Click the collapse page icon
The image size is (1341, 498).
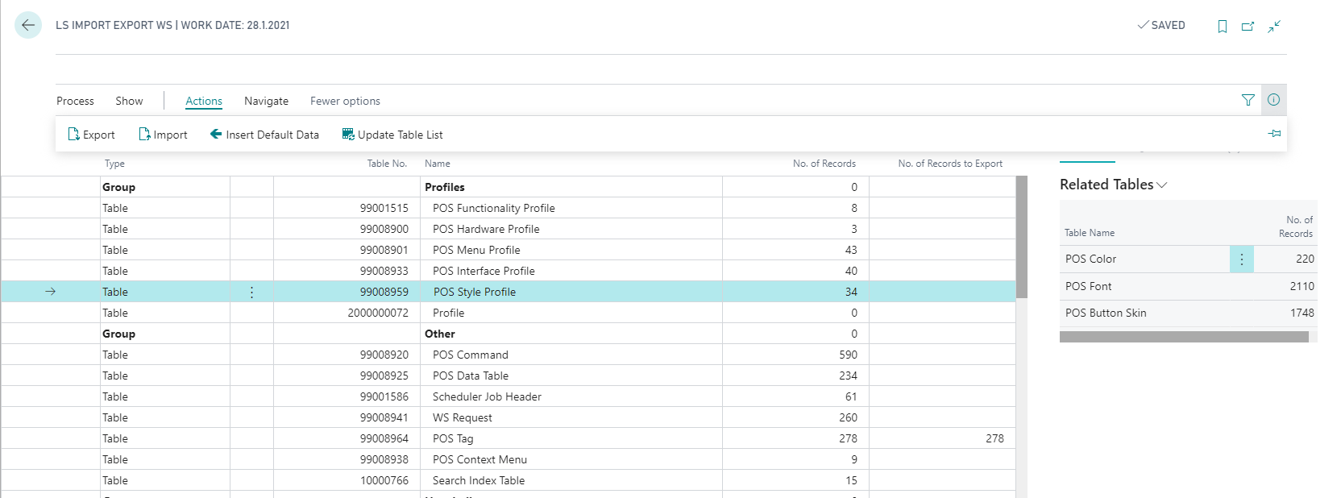[1274, 27]
